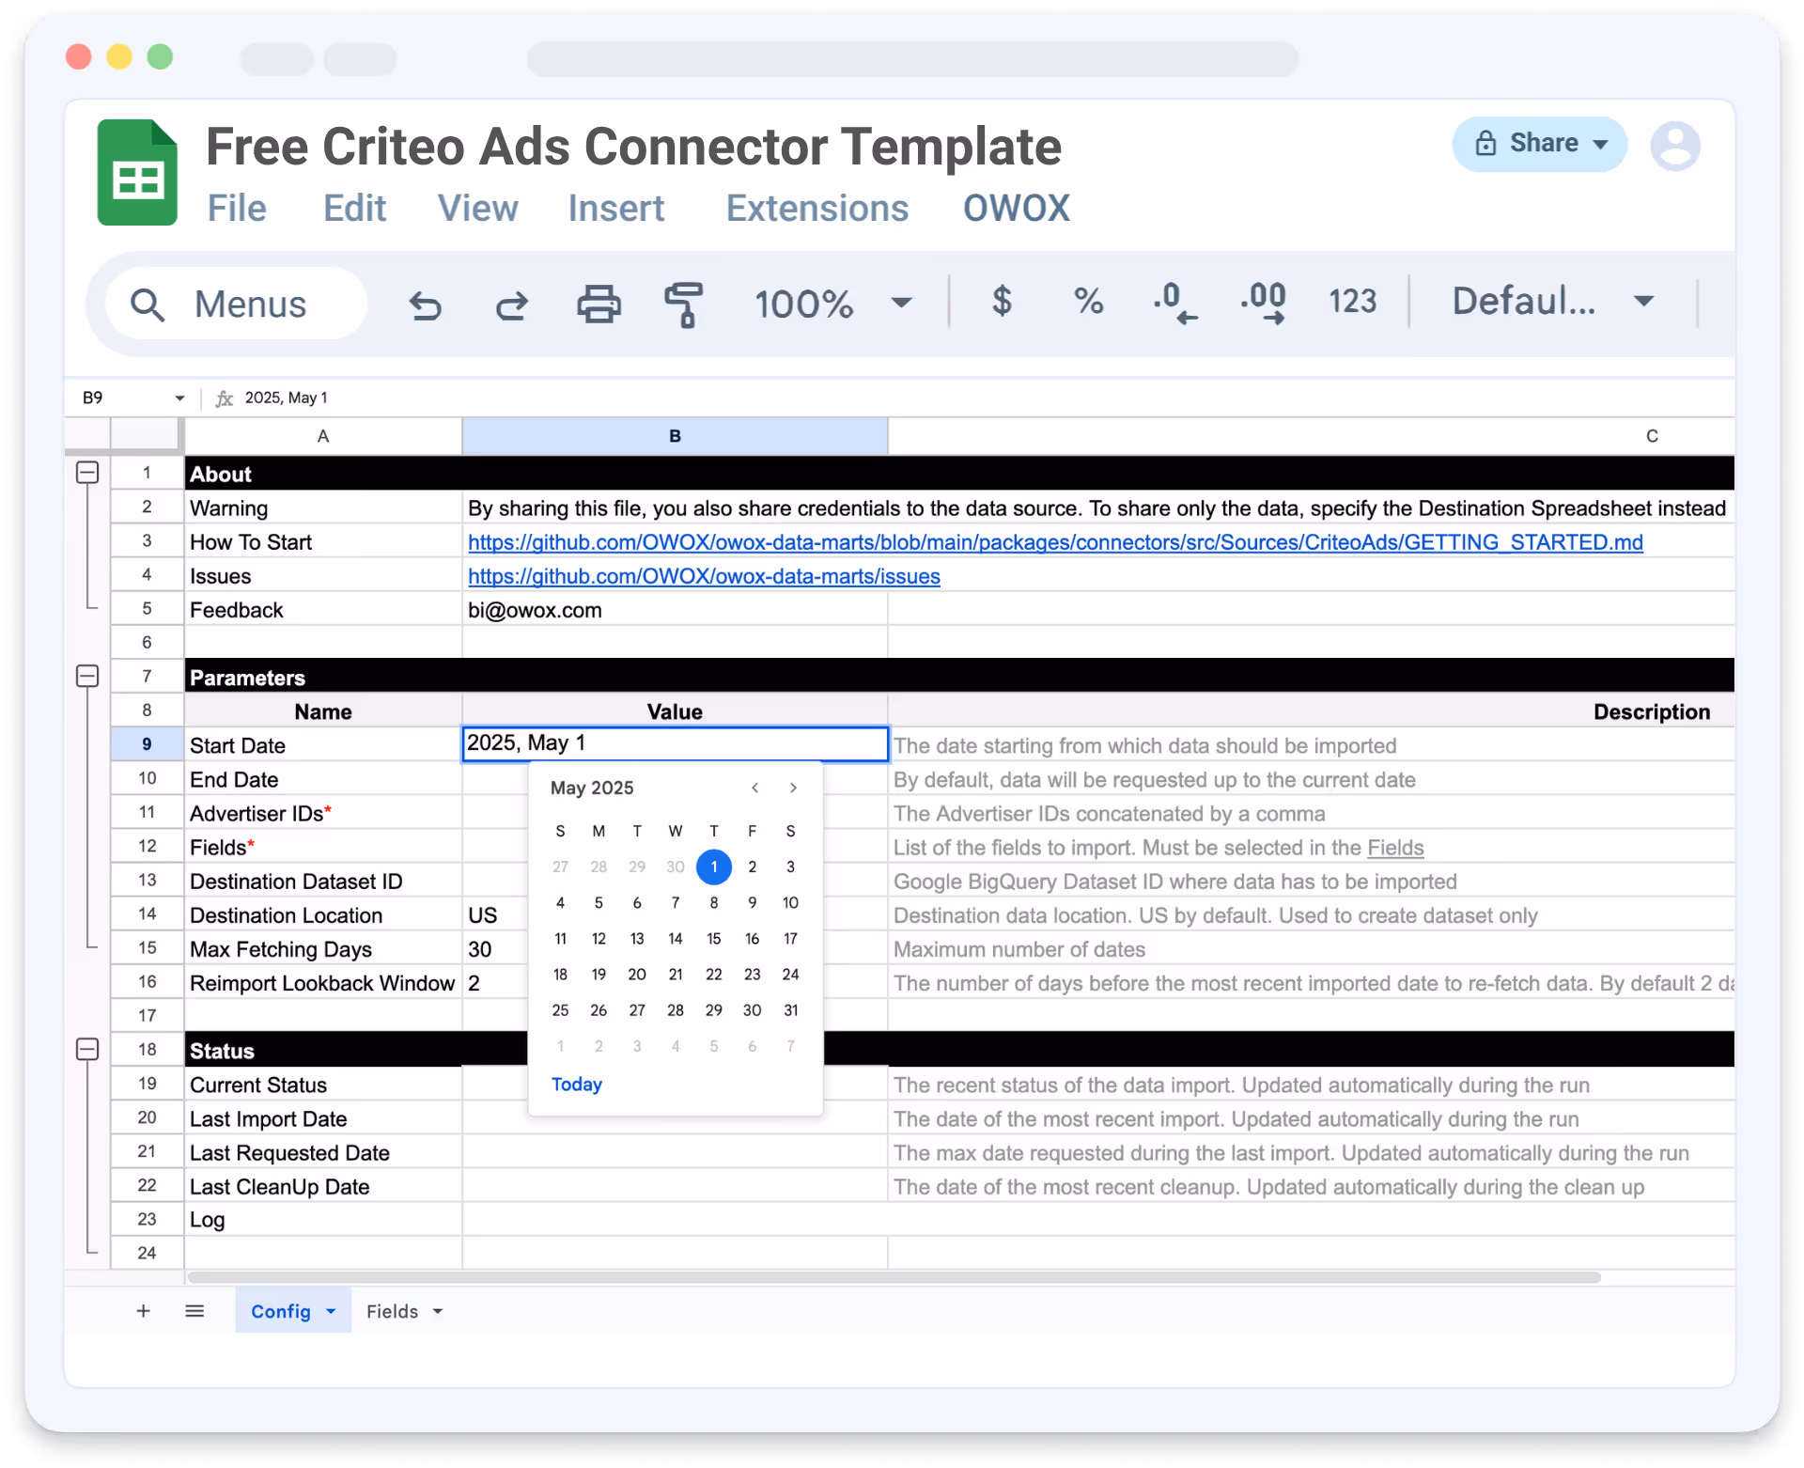The image size is (1804, 1468).
Task: Switch to the Fields sheet tab
Action: click(392, 1311)
